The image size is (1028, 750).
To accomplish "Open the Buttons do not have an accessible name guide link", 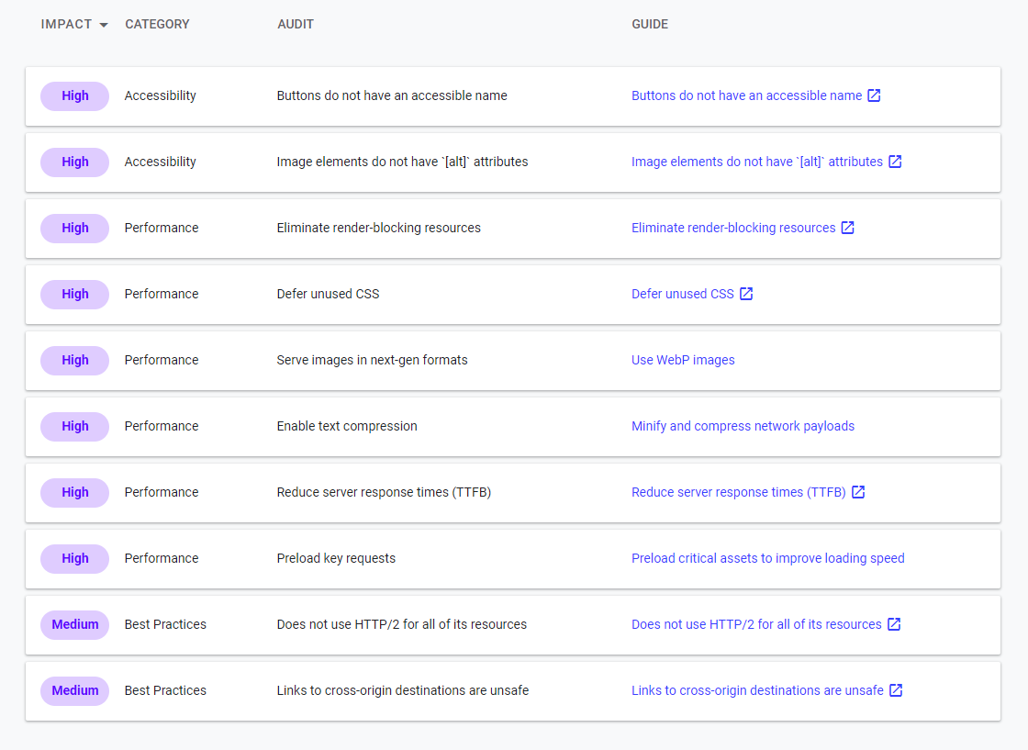I will click(747, 95).
